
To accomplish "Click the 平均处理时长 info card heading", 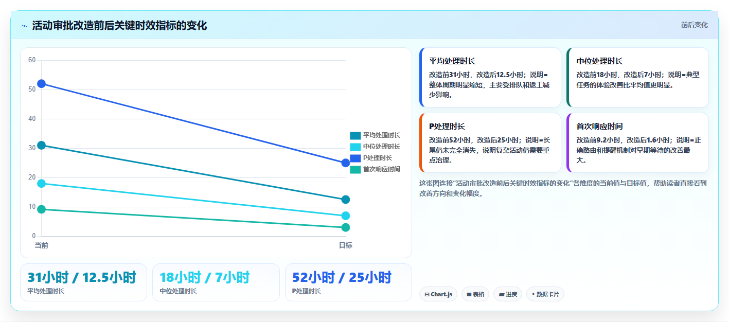I will click(x=452, y=61).
